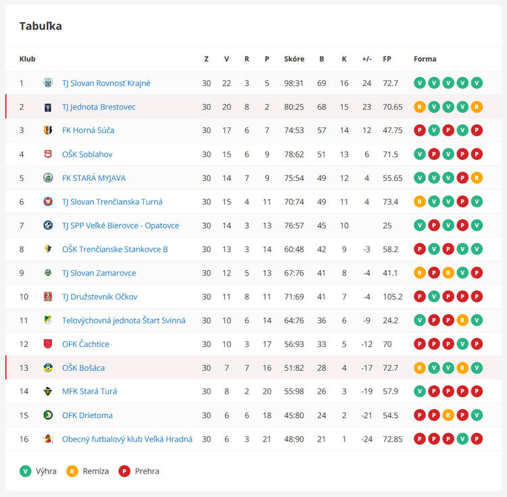This screenshot has height=497, width=507.
Task: Click the green Výhra legend badge
Action: (25, 471)
